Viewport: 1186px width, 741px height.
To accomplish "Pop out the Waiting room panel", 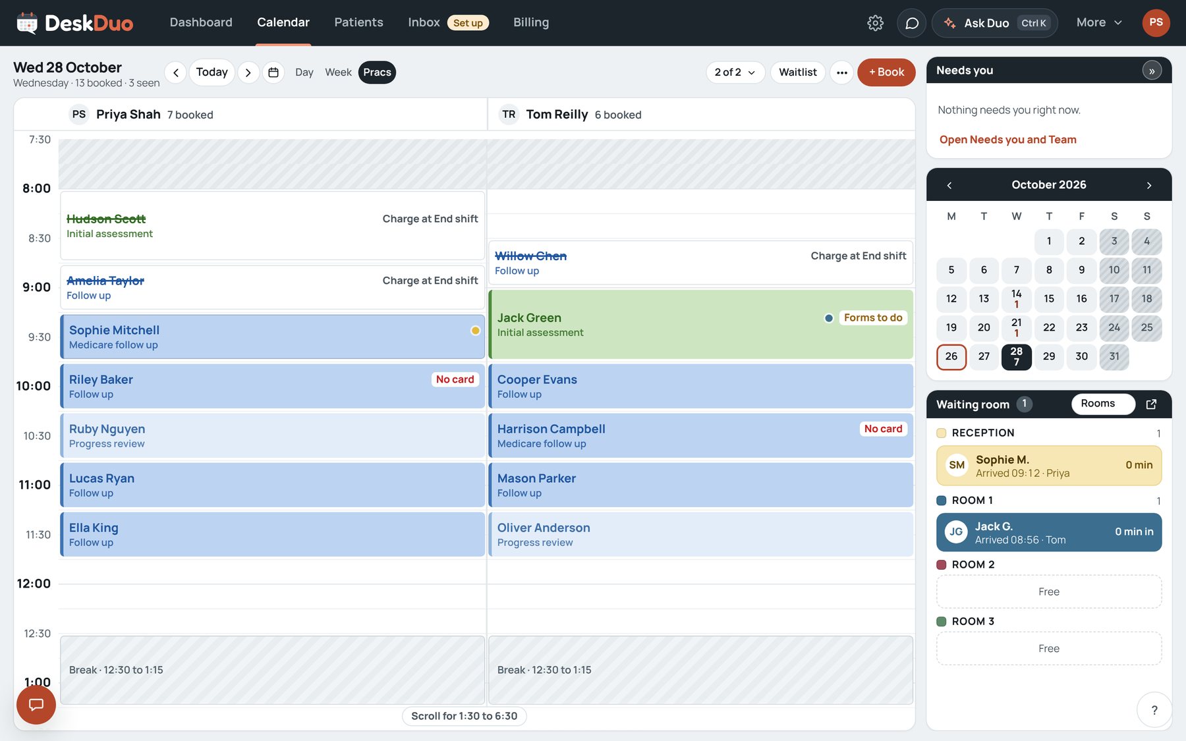I will click(1151, 404).
